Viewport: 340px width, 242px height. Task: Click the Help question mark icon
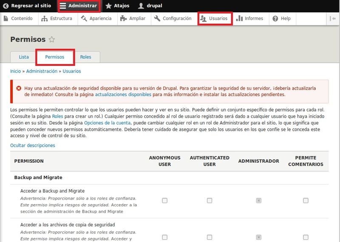pyautogui.click(x=275, y=19)
